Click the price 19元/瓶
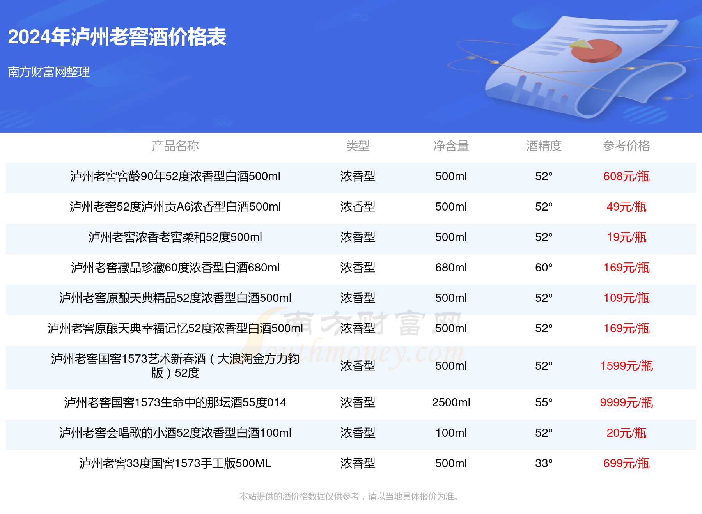This screenshot has width=702, height=514. [626, 237]
